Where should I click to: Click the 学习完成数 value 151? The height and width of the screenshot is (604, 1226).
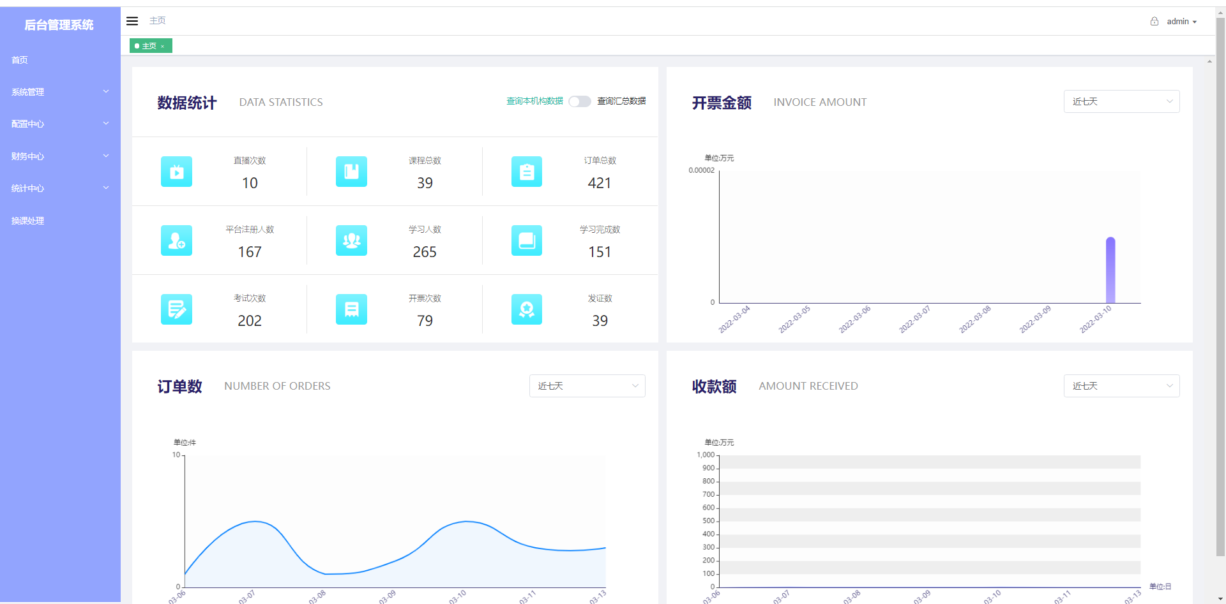600,253
